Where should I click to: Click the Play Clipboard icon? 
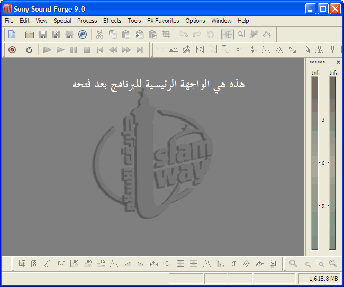[153, 34]
